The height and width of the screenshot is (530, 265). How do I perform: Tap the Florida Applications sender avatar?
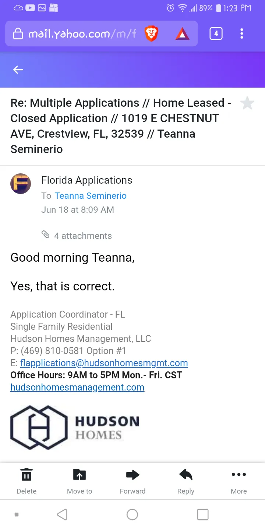click(x=21, y=184)
